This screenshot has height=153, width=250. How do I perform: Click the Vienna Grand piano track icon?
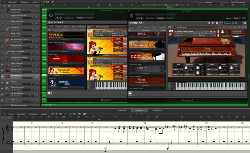[7, 11]
